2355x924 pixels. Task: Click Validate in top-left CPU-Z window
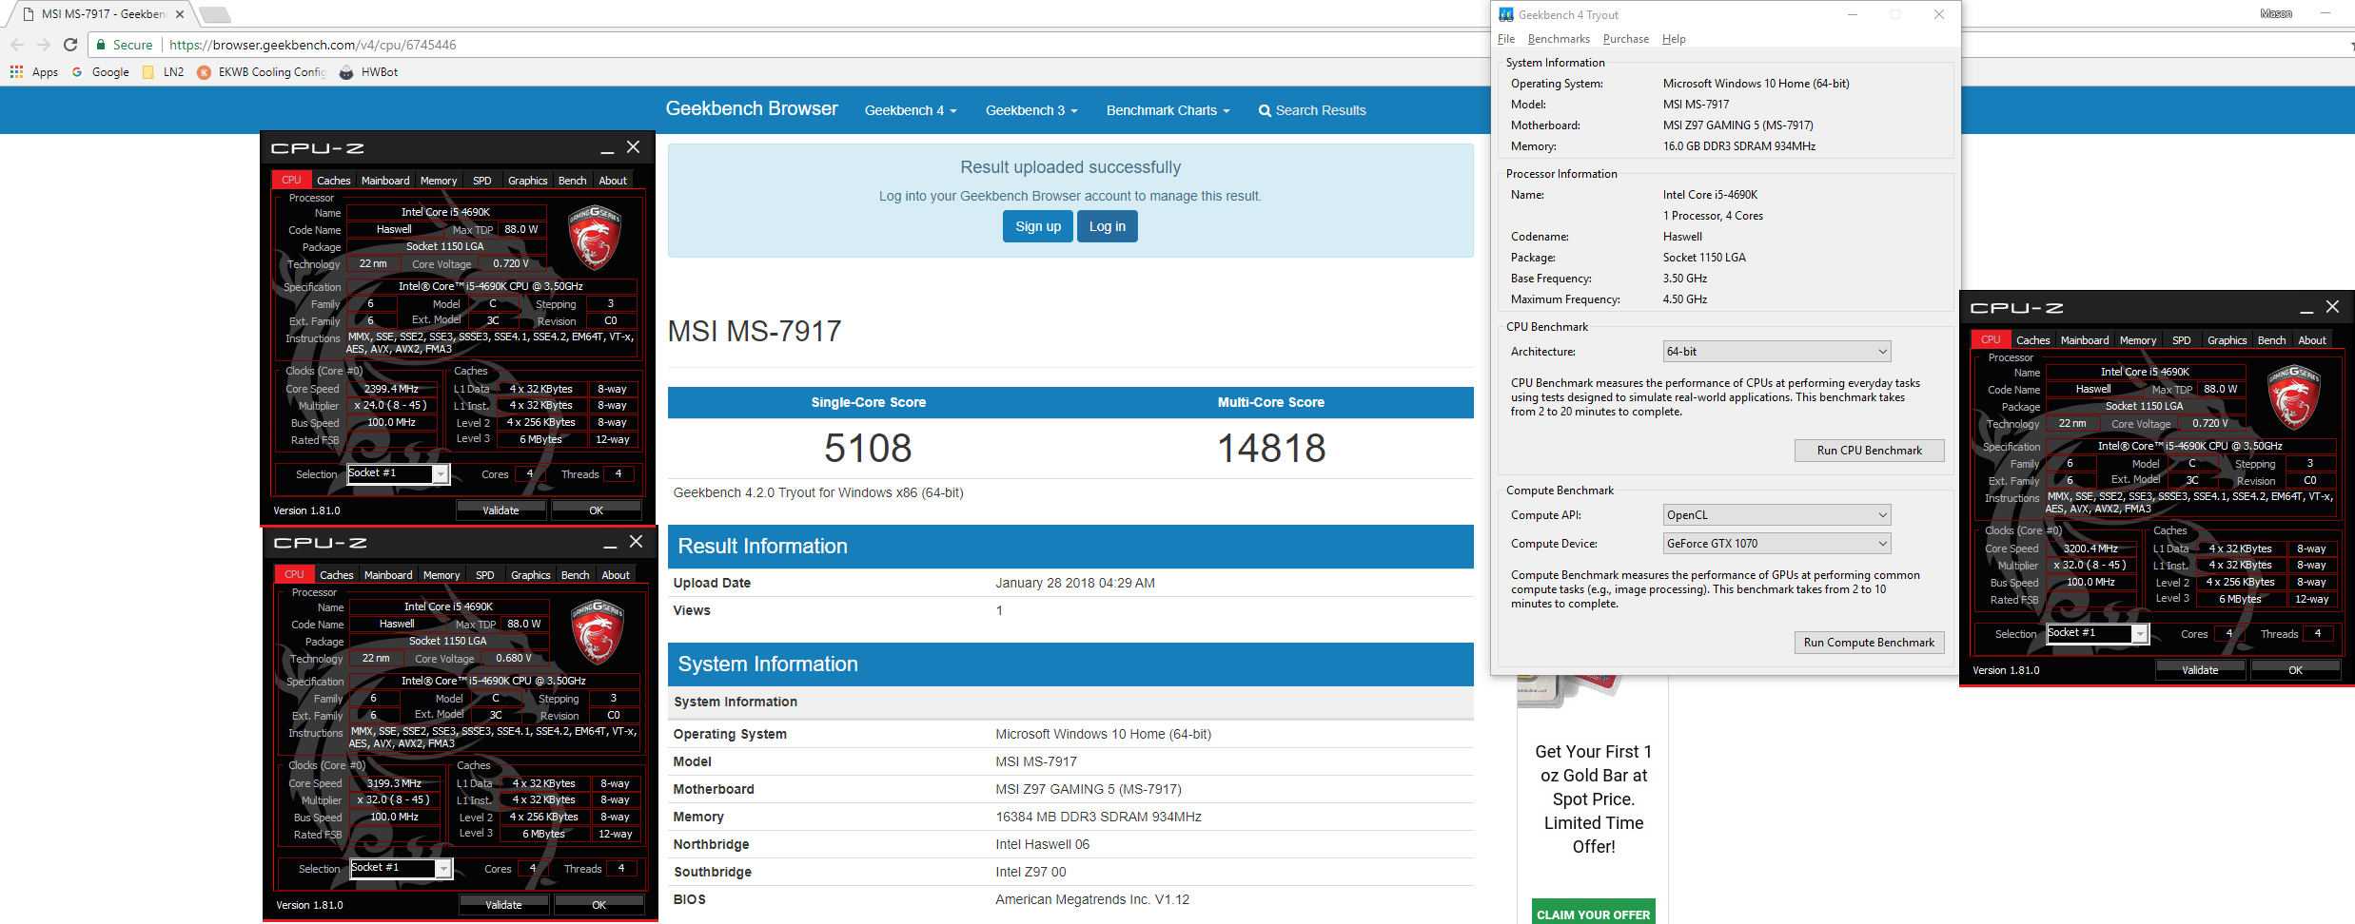(500, 510)
